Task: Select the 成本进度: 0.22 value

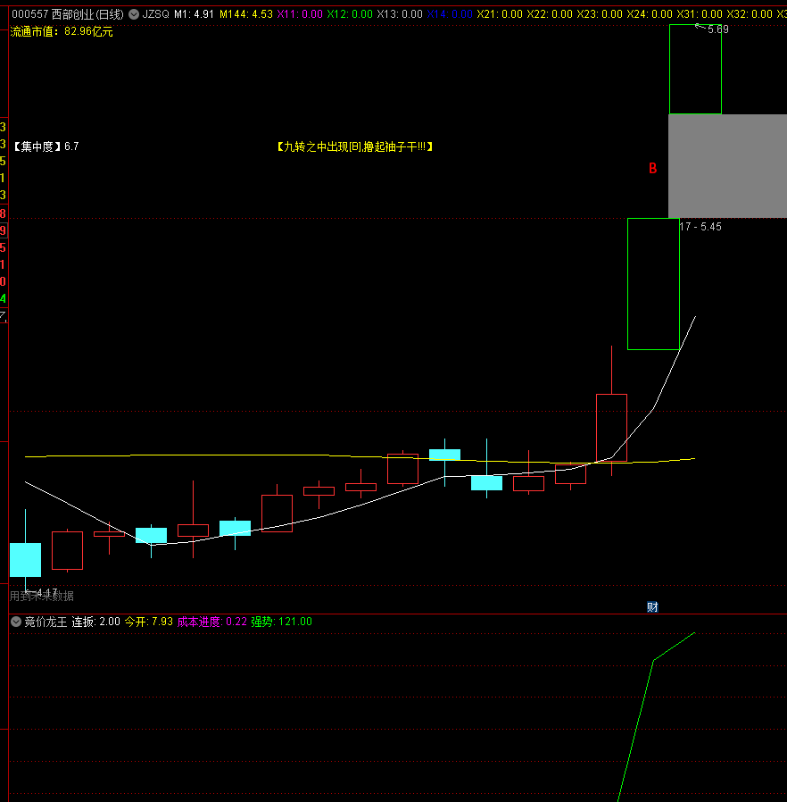Action: [212, 622]
